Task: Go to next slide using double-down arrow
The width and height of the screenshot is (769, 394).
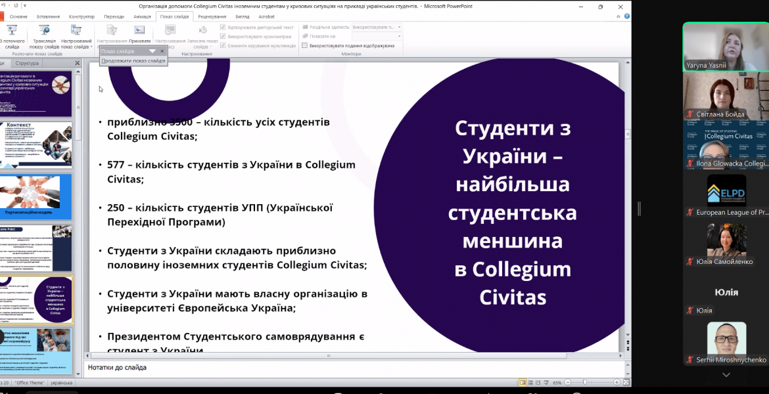Action: click(628, 349)
